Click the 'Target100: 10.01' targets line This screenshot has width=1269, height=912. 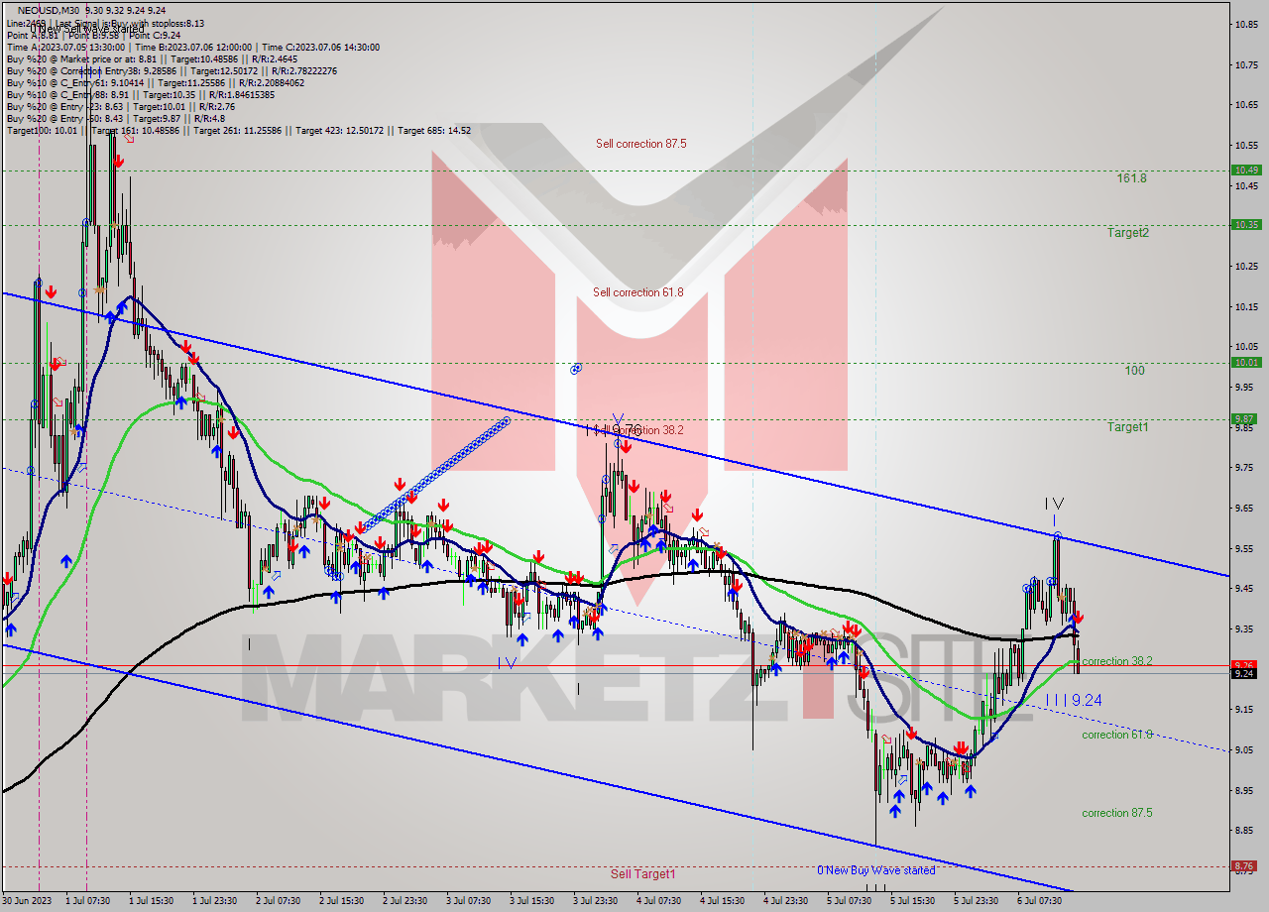point(239,130)
